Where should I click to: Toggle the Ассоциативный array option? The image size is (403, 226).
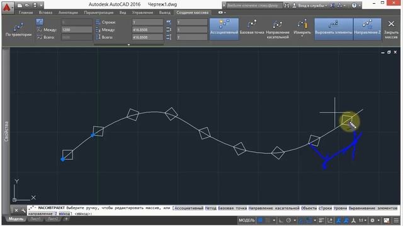pos(224,29)
